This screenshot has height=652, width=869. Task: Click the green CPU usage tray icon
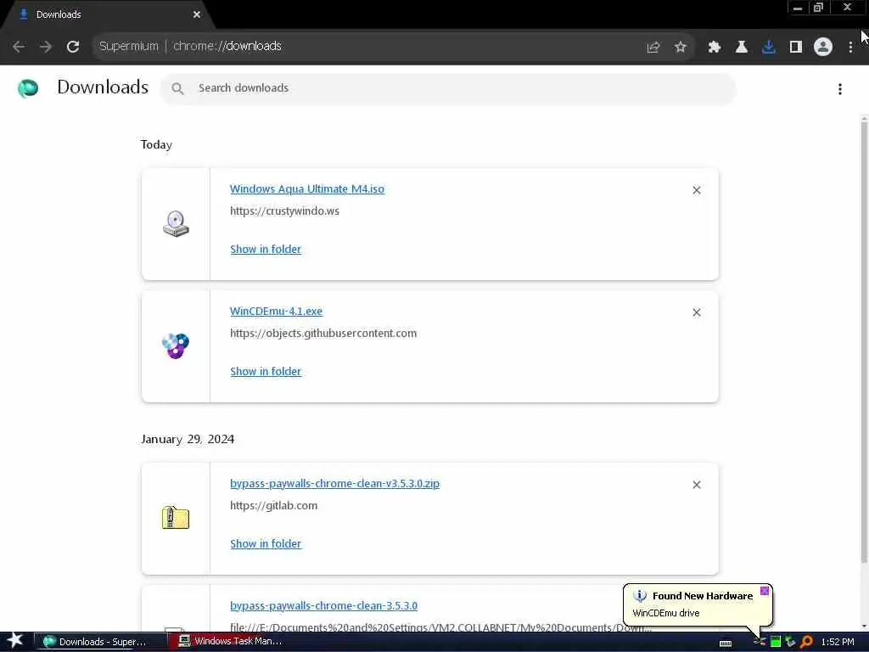click(776, 642)
